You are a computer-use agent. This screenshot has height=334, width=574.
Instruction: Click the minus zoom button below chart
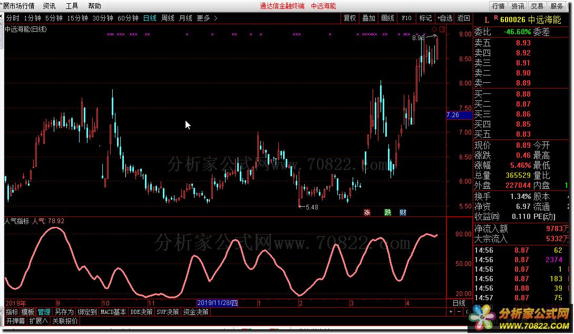[x=459, y=312]
